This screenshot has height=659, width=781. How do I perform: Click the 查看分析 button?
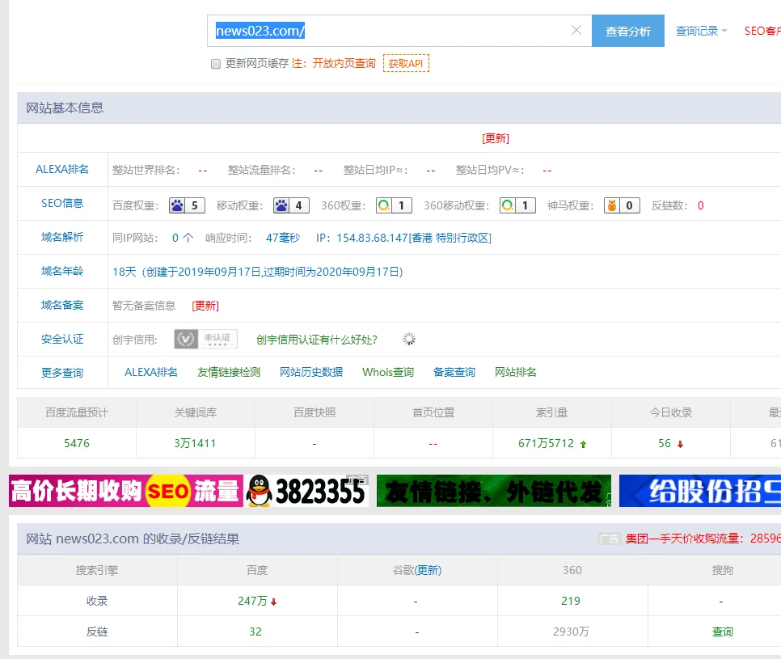pyautogui.click(x=627, y=31)
